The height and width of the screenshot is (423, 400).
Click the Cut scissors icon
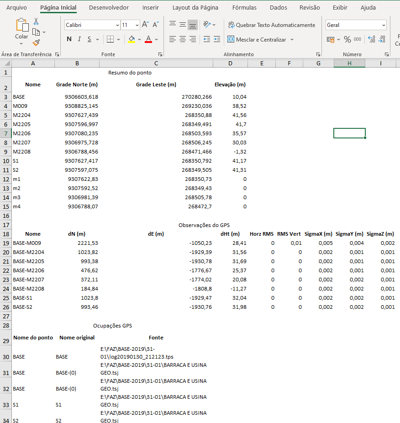[36, 21]
